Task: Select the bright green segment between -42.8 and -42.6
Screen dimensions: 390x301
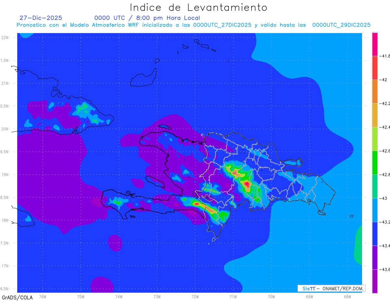Action: click(x=375, y=163)
